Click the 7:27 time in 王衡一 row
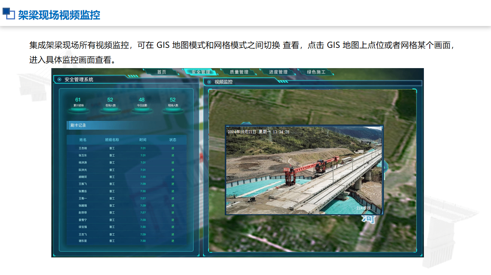The height and width of the screenshot is (275, 491). 143,198
